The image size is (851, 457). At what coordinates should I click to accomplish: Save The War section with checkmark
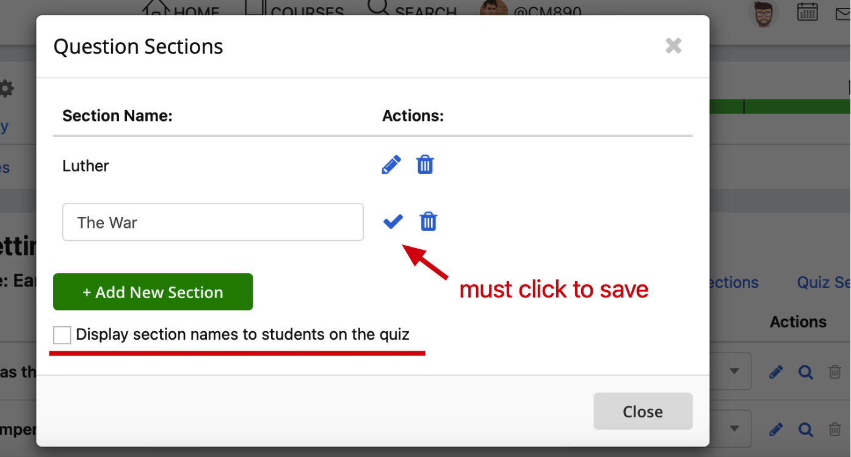pos(393,221)
